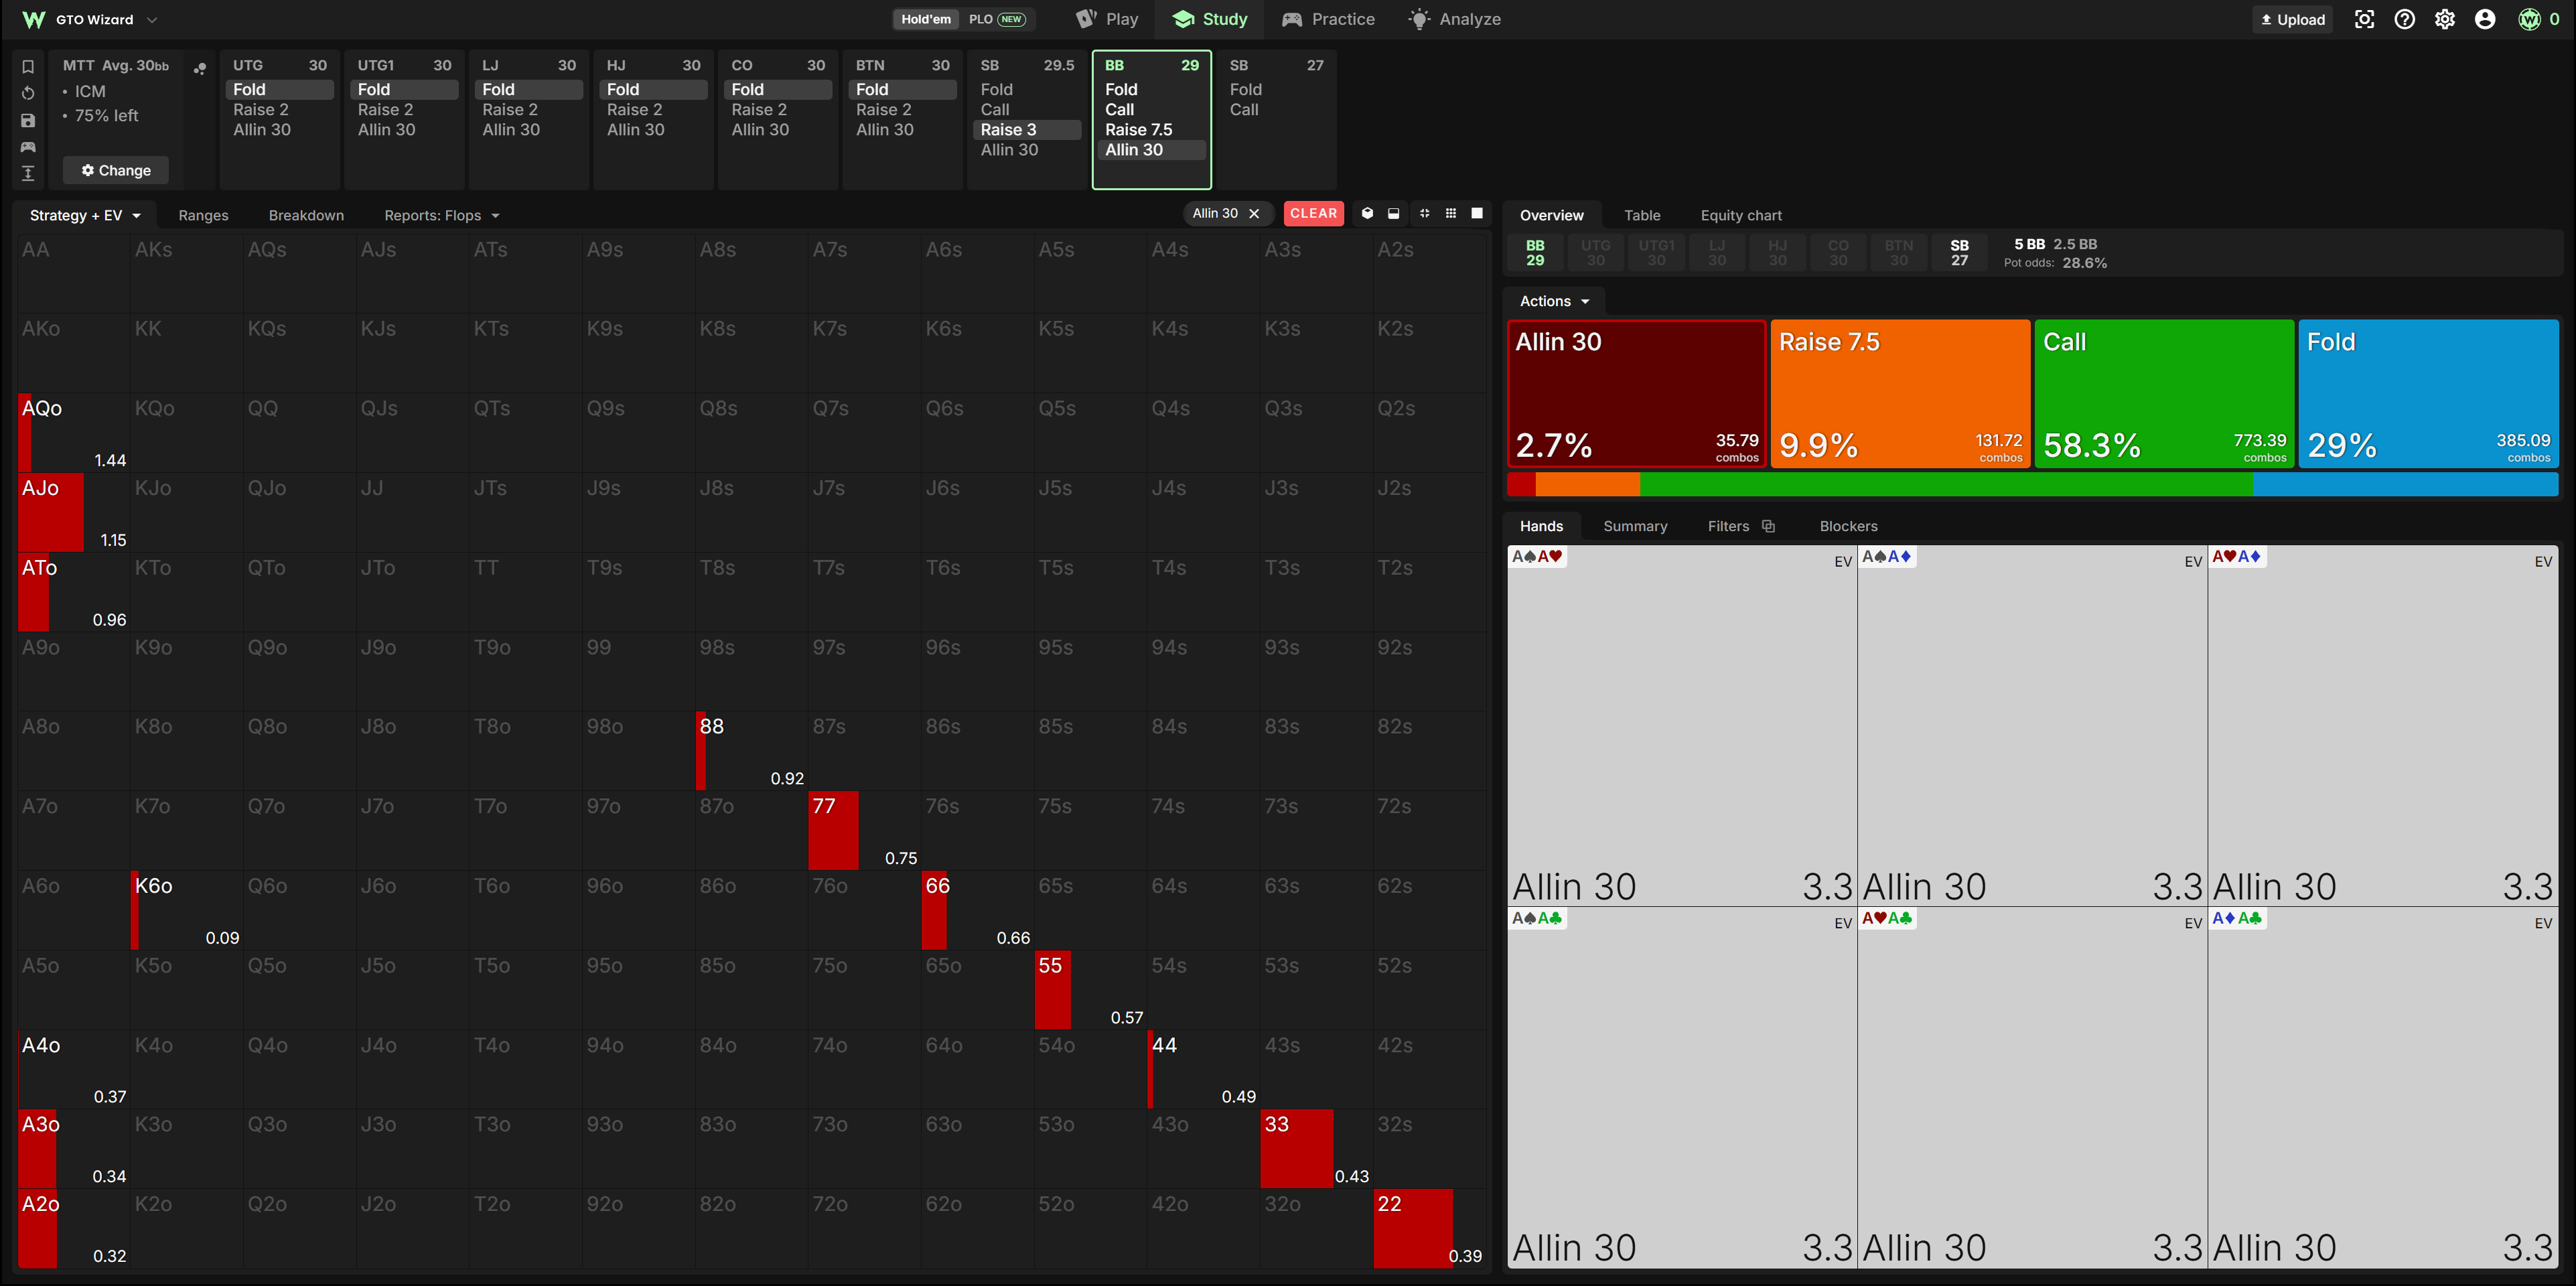Select the AJo cell in hand matrix

point(73,512)
